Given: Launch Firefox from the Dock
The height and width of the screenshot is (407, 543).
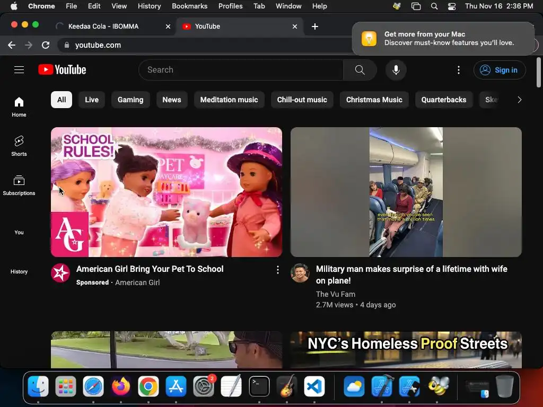Looking at the screenshot, I should coord(121,386).
